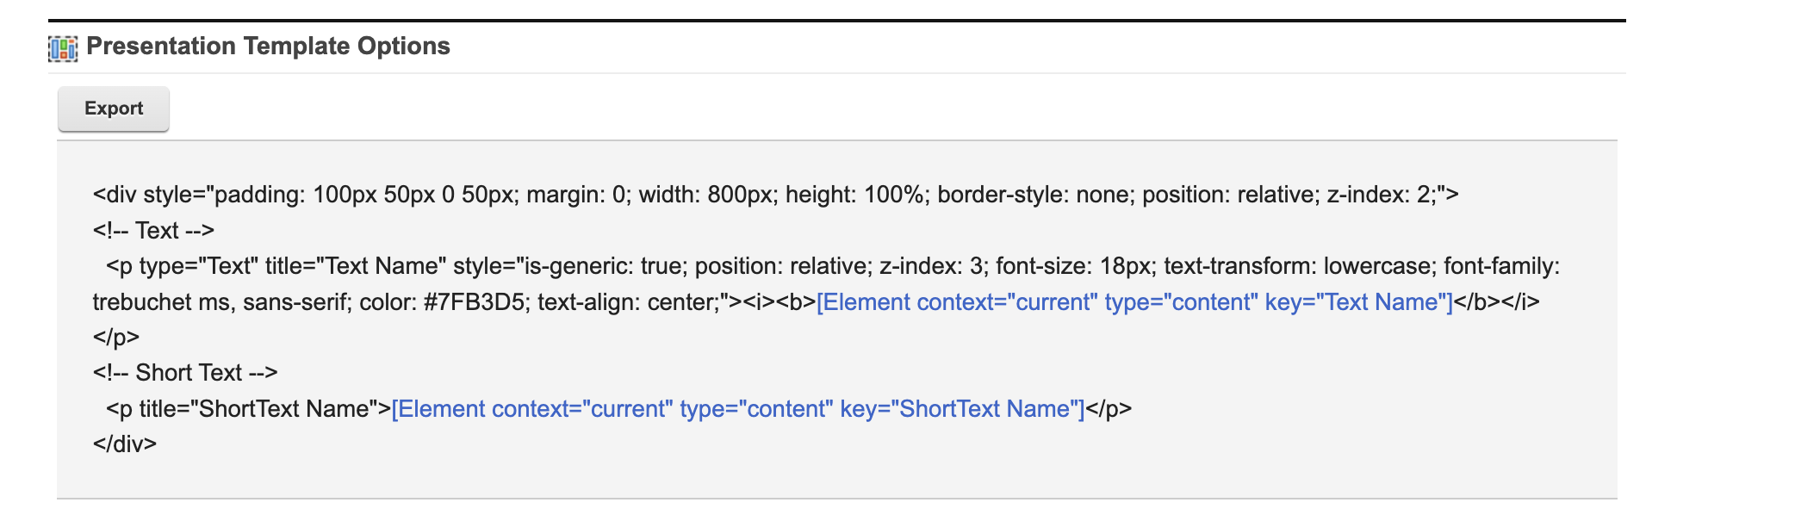
Task: Click the </b></i> closing tags
Action: [x=1496, y=302]
